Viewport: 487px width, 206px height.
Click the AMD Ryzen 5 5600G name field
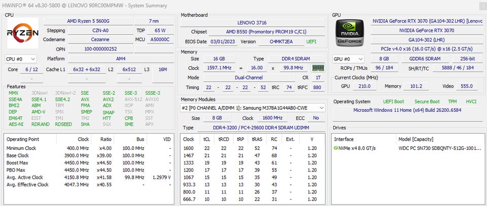point(87,21)
